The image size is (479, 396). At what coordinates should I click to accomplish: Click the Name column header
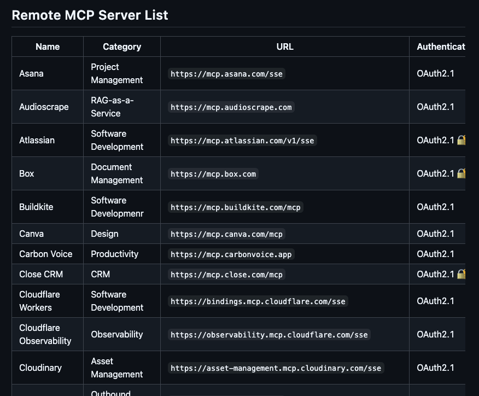(48, 46)
